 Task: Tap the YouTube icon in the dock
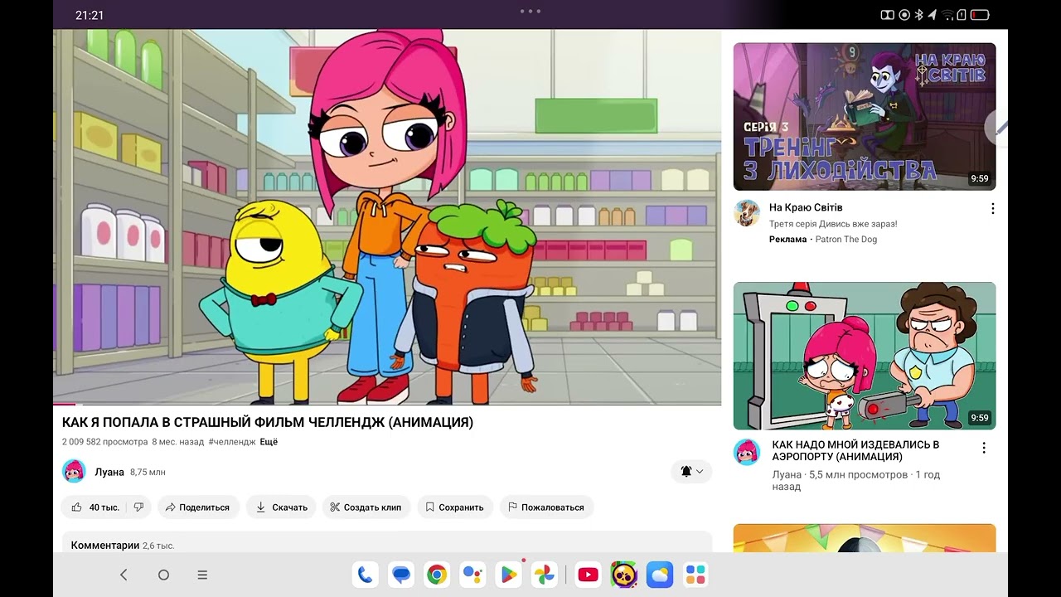588,575
